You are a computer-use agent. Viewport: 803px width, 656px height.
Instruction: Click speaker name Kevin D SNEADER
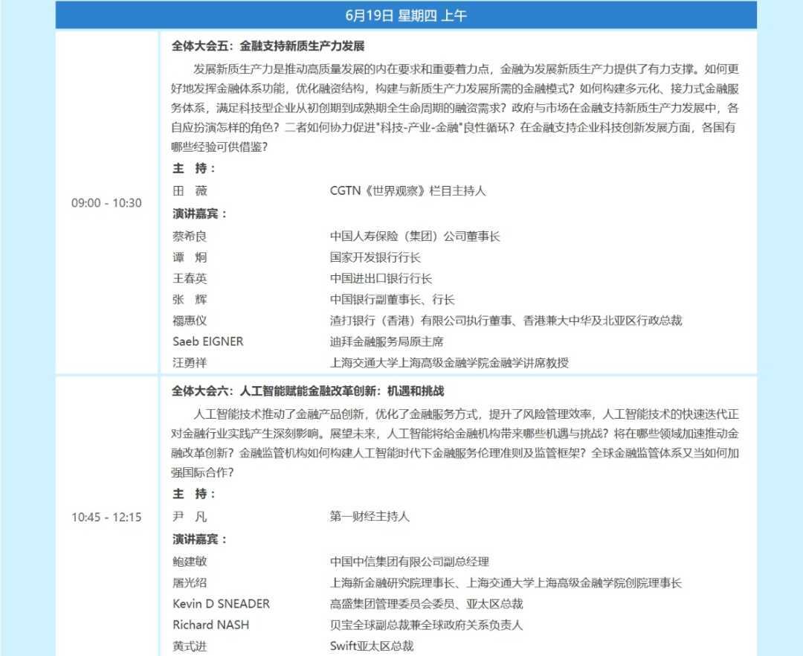(x=221, y=604)
